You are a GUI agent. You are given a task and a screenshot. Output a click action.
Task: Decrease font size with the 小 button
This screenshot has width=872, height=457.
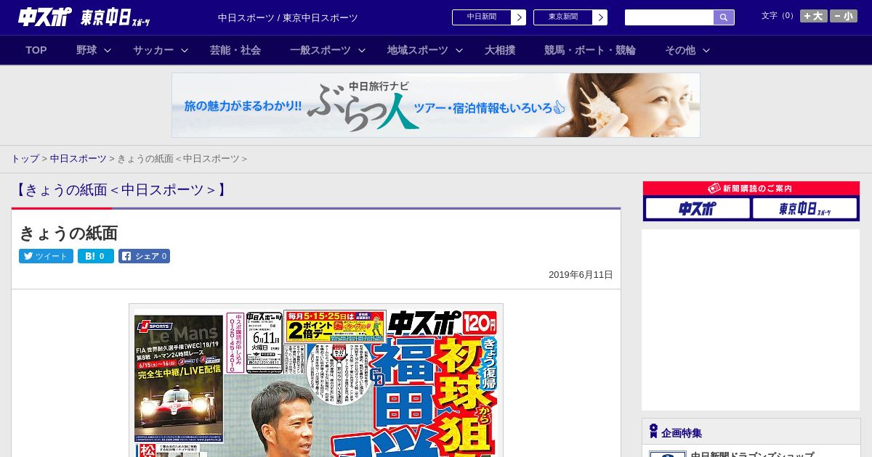844,16
